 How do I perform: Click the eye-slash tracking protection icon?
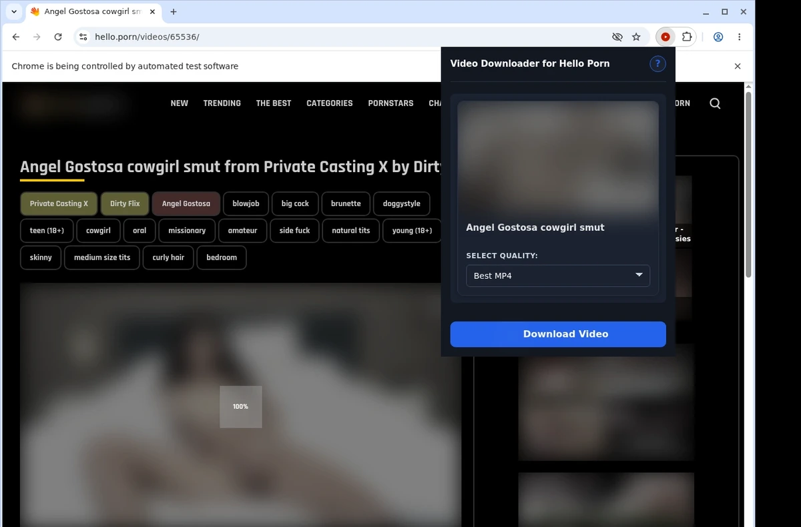[x=617, y=37]
